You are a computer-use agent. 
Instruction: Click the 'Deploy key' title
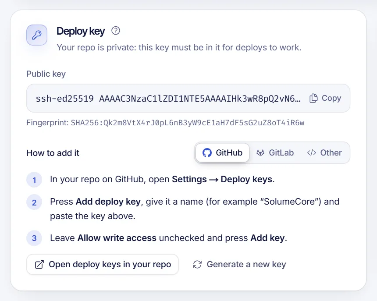81,31
